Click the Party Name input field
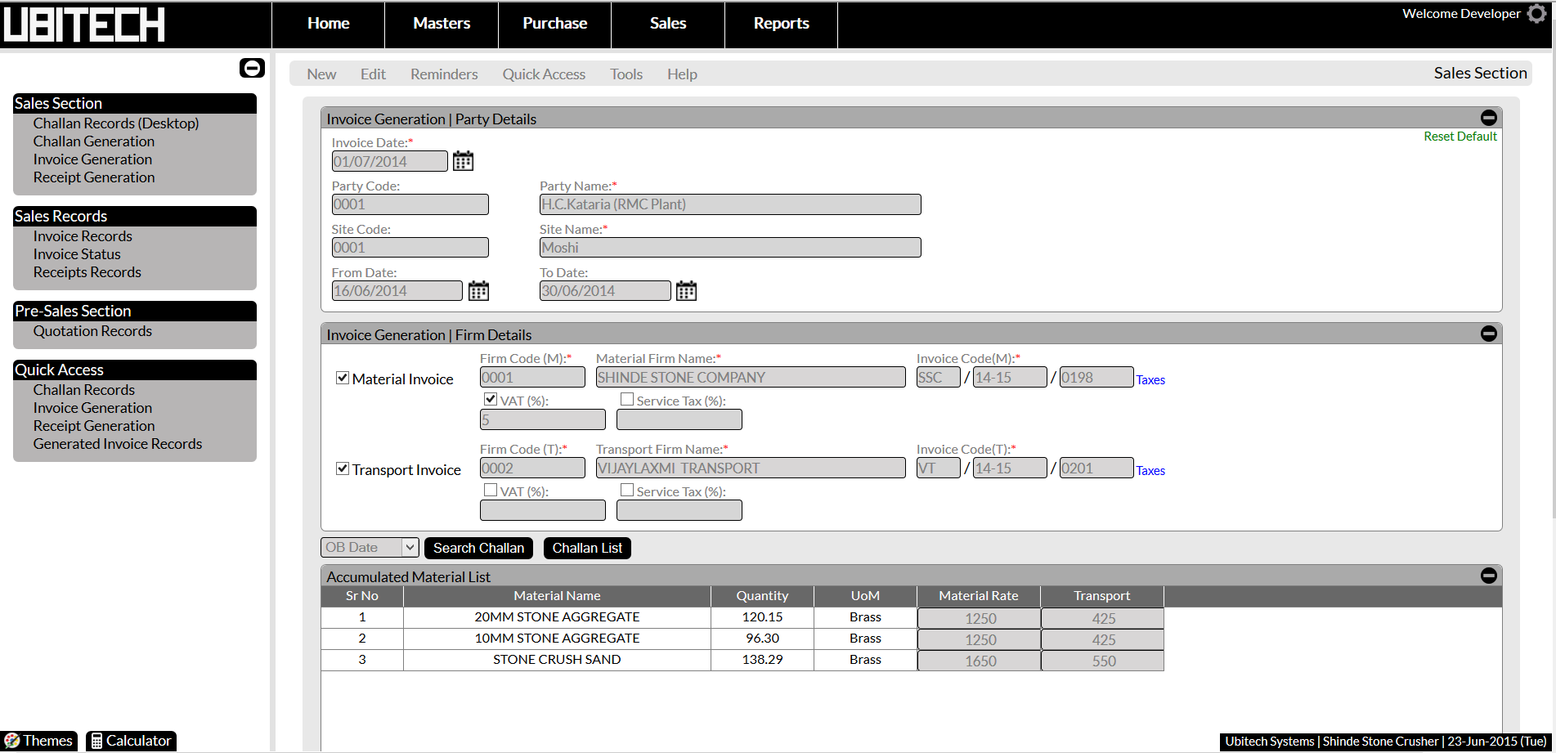The image size is (1556, 753). [729, 204]
